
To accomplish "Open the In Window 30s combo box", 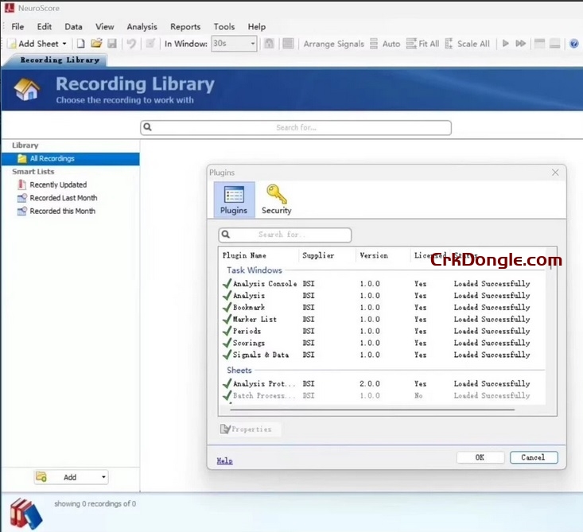I will pyautogui.click(x=234, y=44).
